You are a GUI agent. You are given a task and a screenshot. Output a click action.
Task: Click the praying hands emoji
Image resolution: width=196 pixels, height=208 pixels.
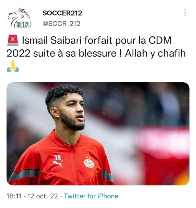pos(13,66)
